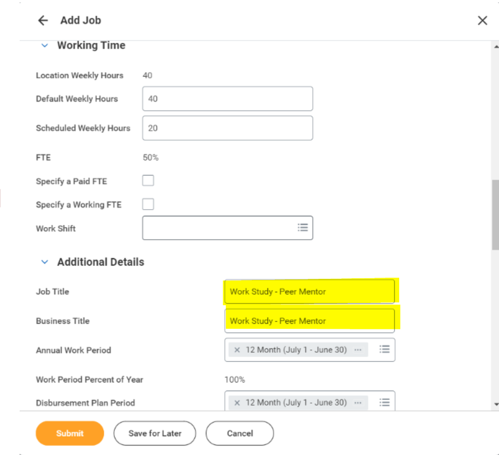The height and width of the screenshot is (455, 499).
Task: Click the Work Shift selection field
Action: (219, 228)
